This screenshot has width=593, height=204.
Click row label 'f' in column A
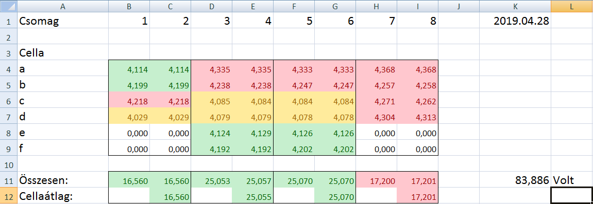coord(63,148)
